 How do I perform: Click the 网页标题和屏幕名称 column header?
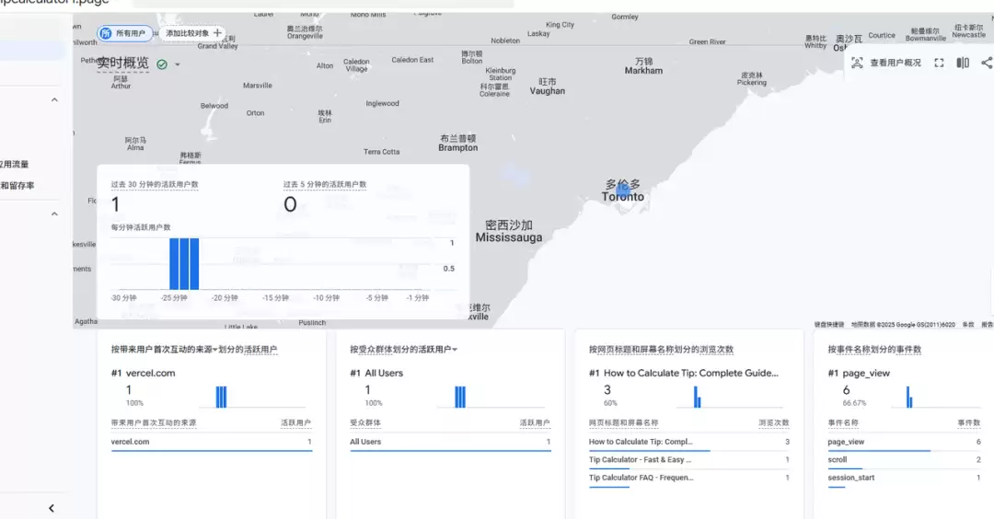(623, 422)
